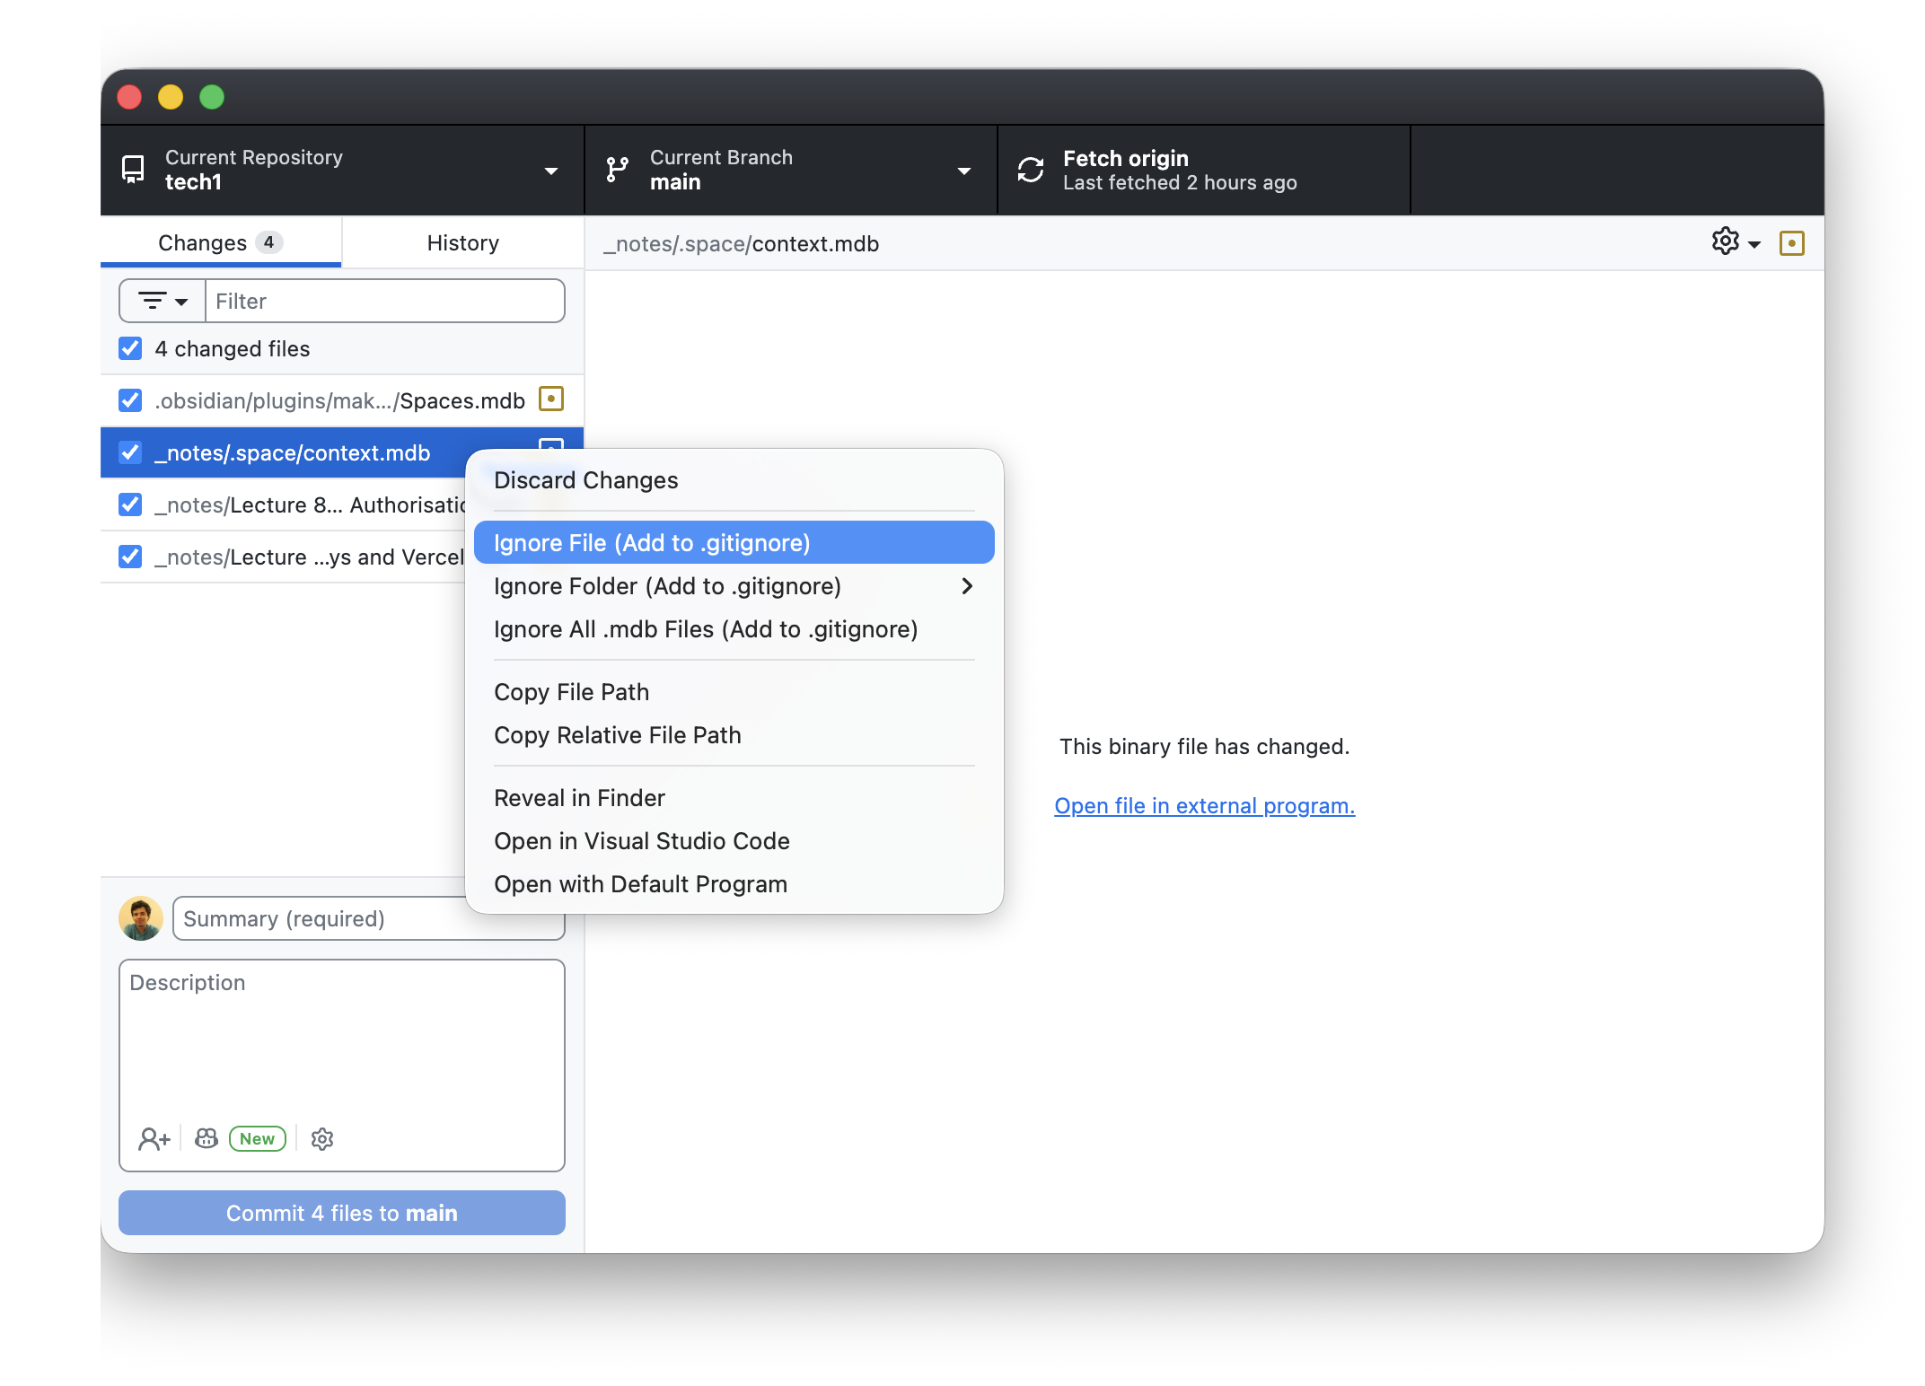Open commit options gear in description box
This screenshot has height=1386, width=1925.
tap(322, 1139)
